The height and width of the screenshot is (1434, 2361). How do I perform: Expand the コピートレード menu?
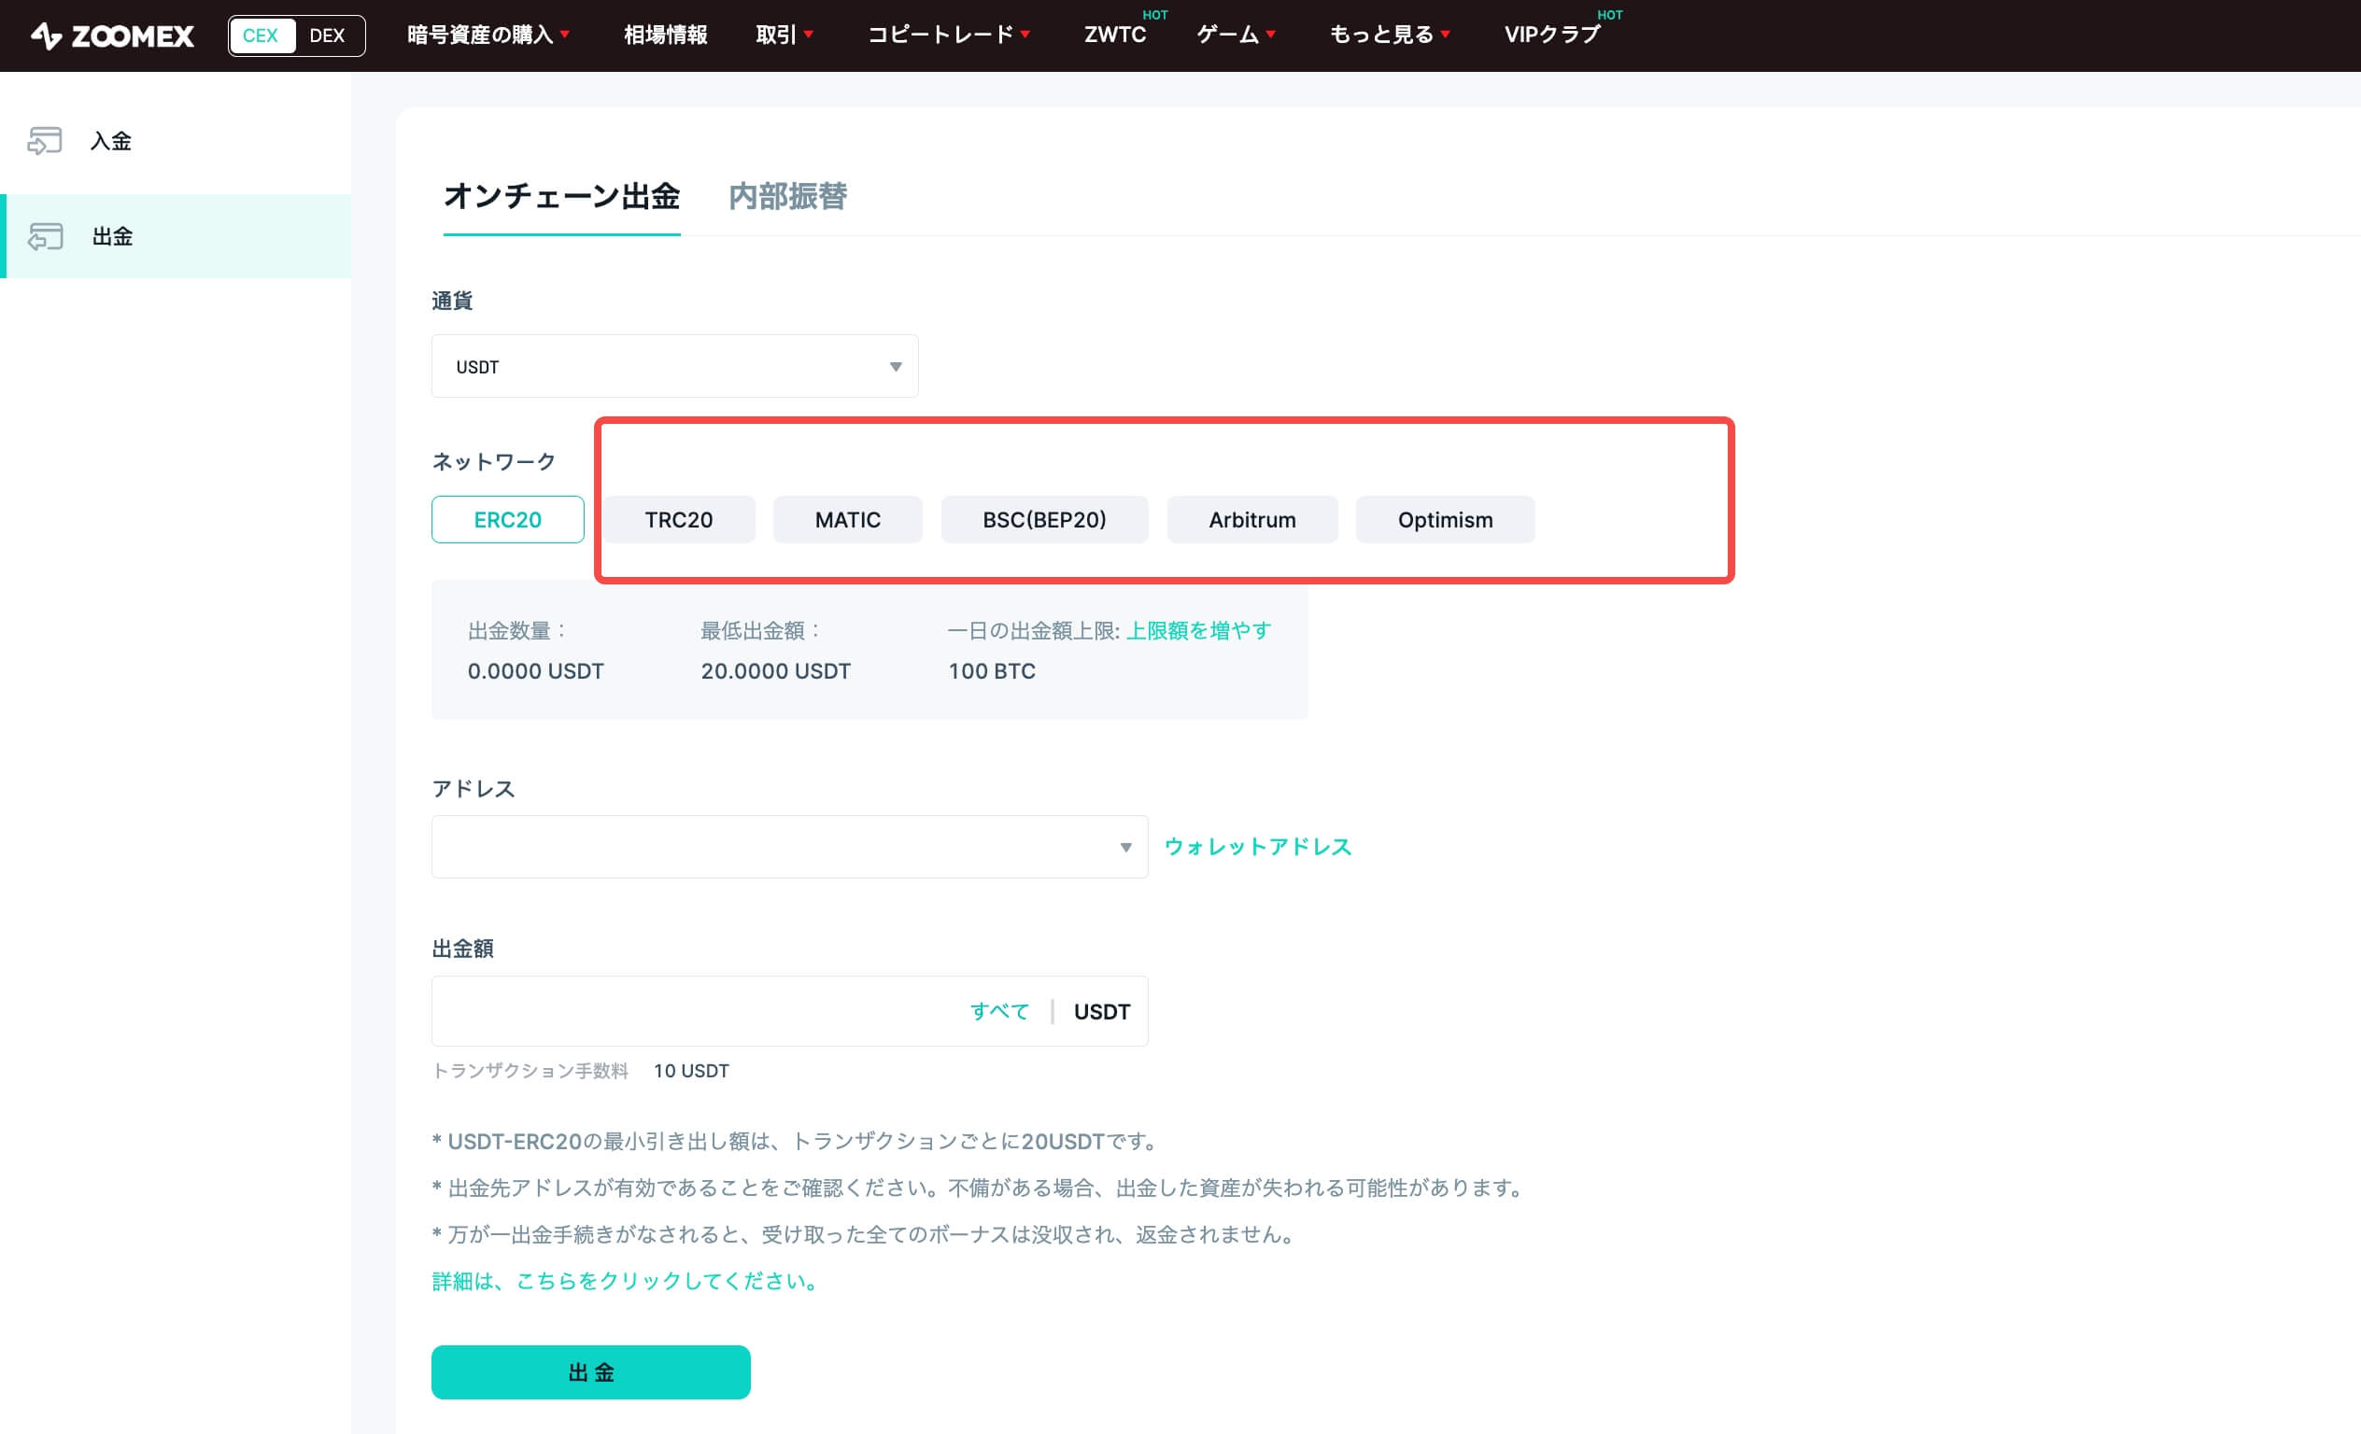tap(949, 35)
